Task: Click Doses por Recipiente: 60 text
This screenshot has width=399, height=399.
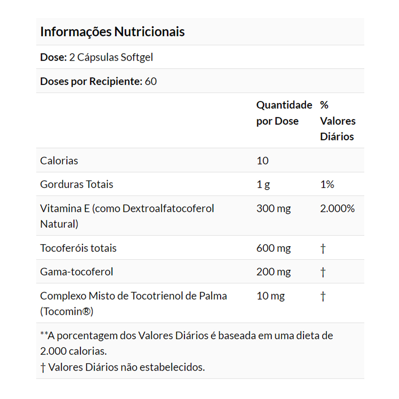Action: coord(98,81)
